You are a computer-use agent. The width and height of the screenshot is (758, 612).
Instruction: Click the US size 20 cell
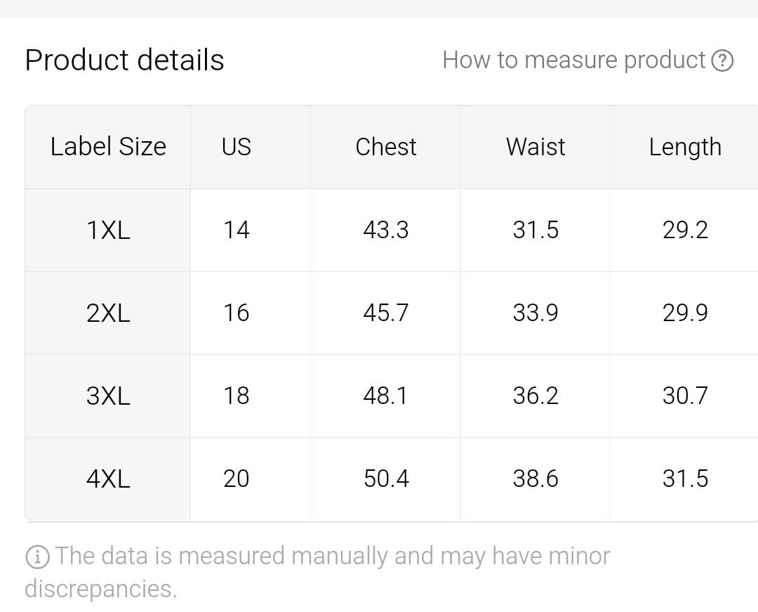click(x=237, y=479)
